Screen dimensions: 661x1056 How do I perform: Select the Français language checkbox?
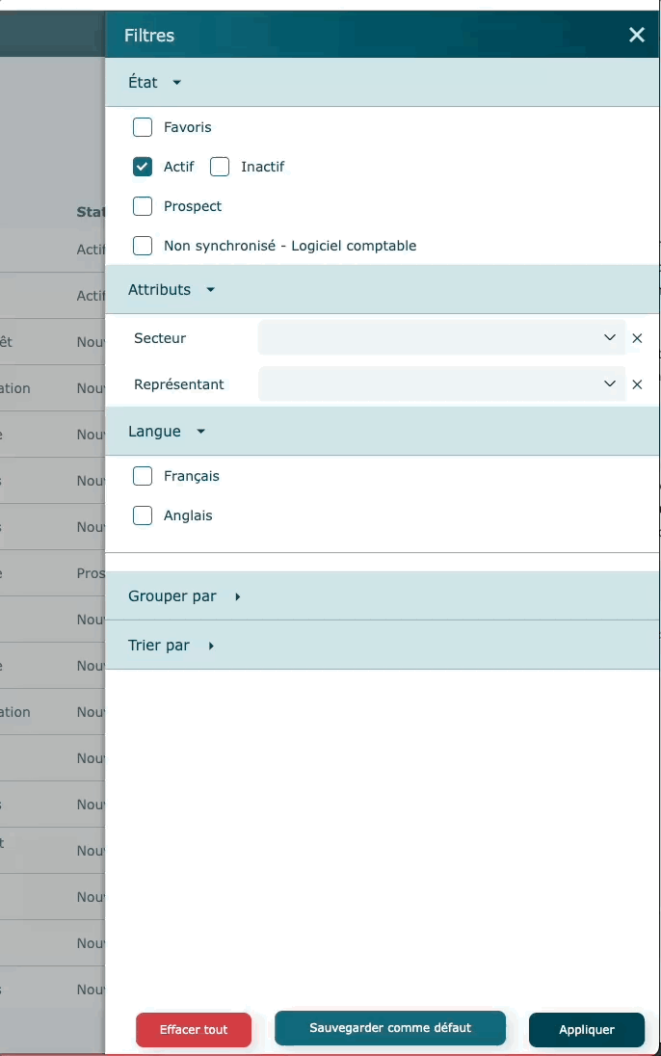(x=143, y=476)
